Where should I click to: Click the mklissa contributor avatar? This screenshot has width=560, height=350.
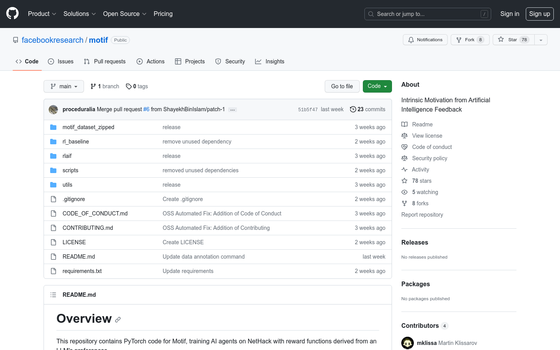click(x=408, y=343)
